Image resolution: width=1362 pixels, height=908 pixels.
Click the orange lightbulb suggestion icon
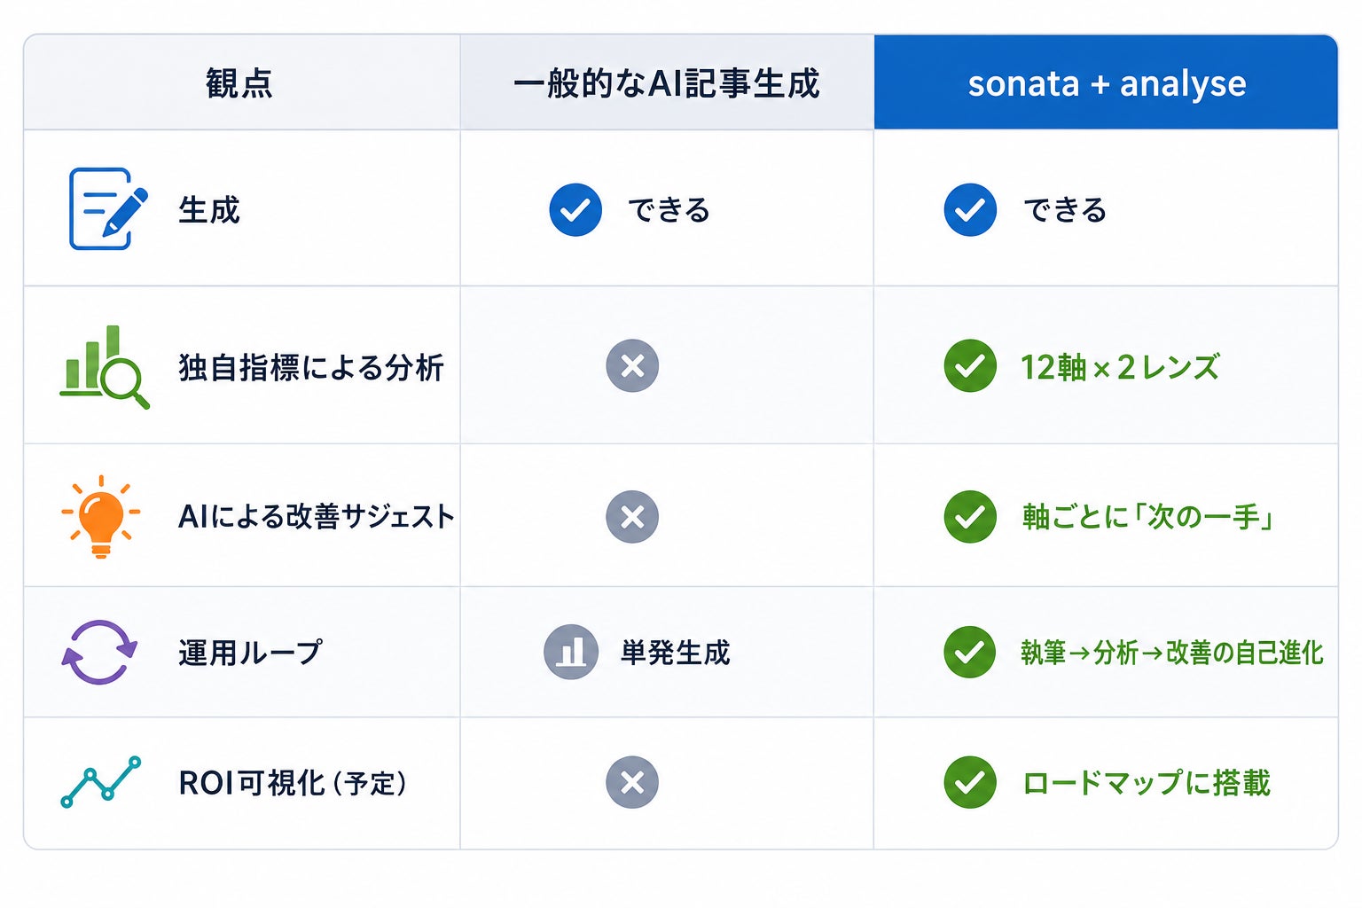(101, 516)
